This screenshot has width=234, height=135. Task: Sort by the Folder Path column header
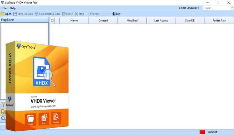pyautogui.click(x=219, y=21)
